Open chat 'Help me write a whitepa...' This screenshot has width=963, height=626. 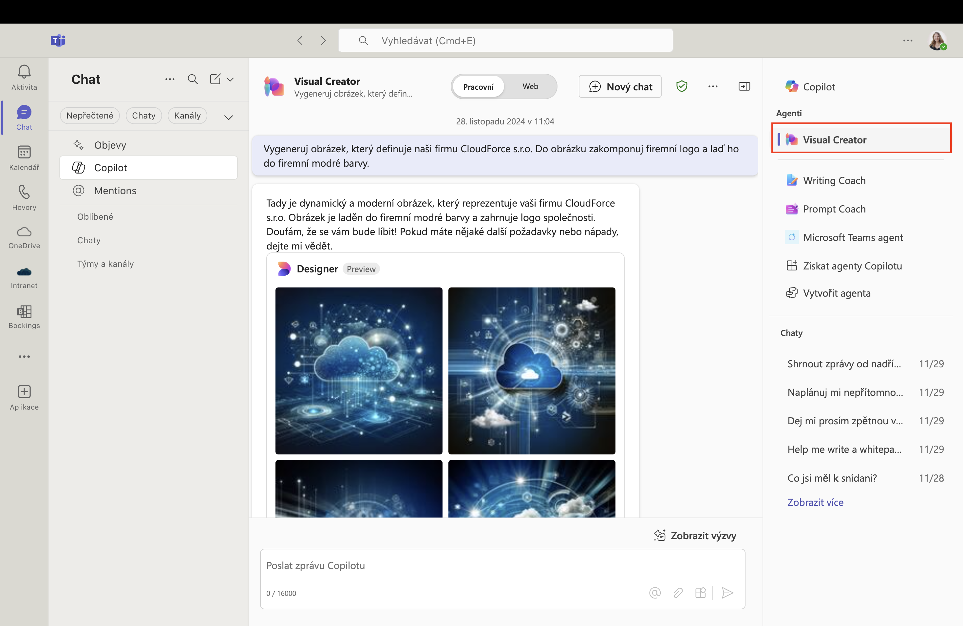click(x=865, y=449)
